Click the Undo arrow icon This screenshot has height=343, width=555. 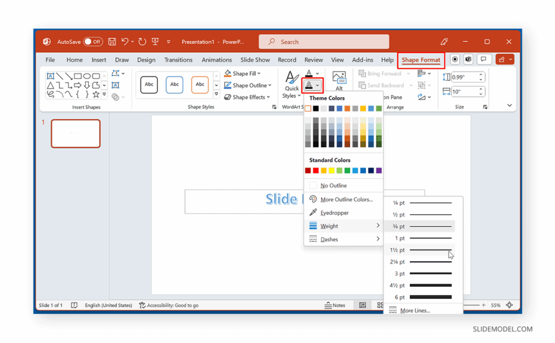point(125,42)
